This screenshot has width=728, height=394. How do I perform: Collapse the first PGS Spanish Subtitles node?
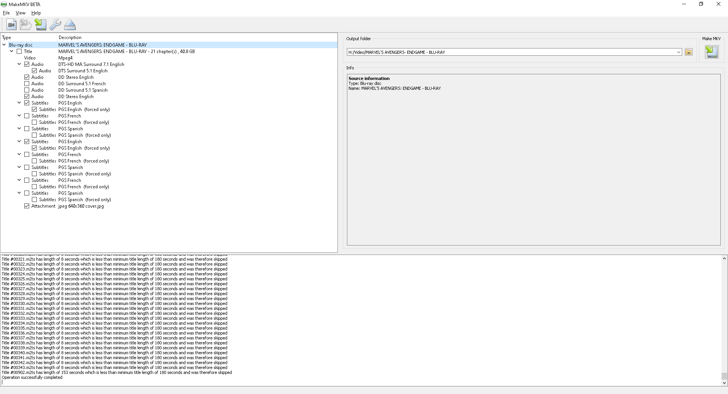(19, 128)
